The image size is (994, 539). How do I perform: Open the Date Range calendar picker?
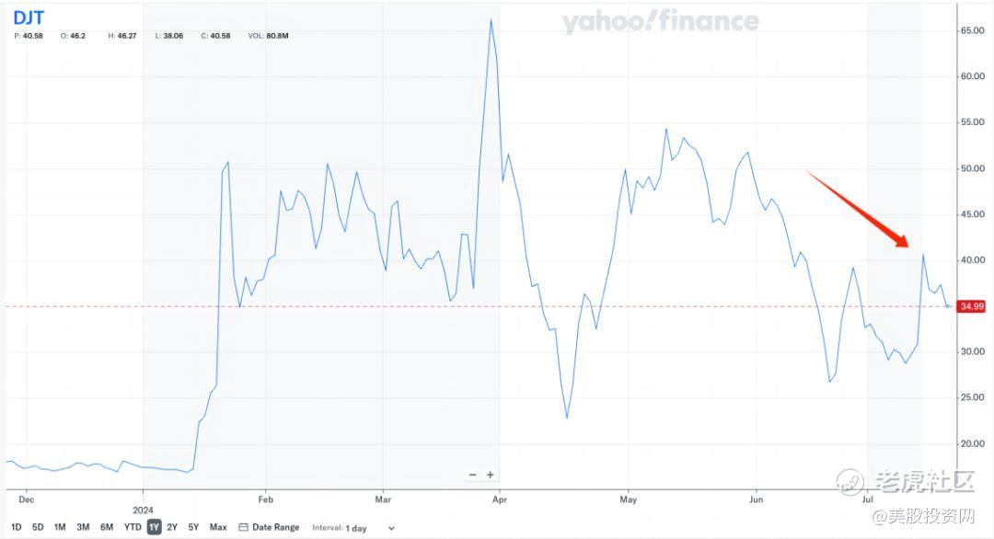tap(269, 527)
